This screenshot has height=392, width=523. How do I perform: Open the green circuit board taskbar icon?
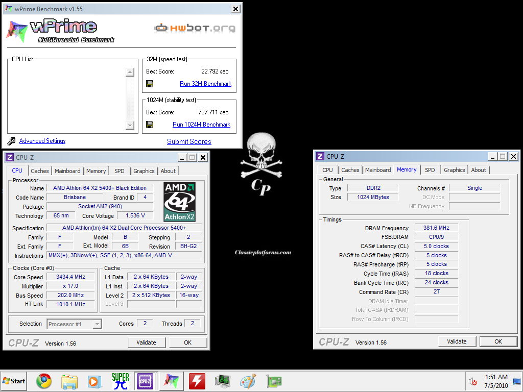coord(274,381)
